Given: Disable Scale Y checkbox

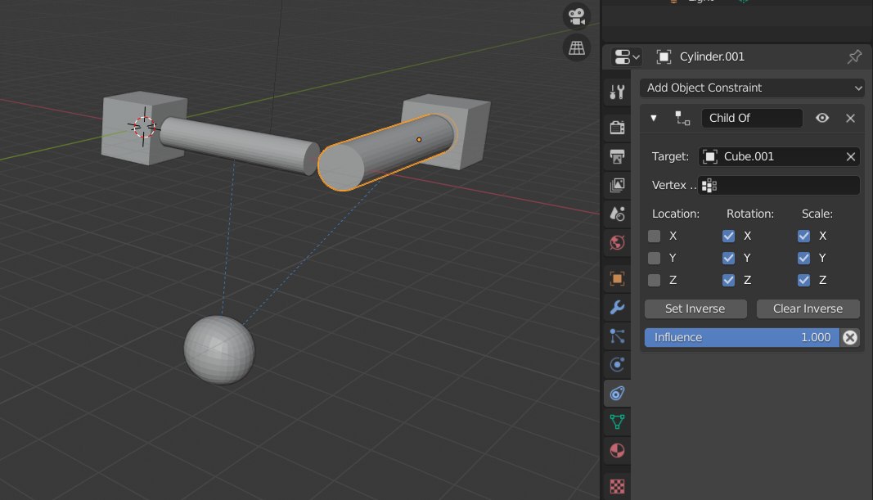Looking at the screenshot, I should pos(803,258).
